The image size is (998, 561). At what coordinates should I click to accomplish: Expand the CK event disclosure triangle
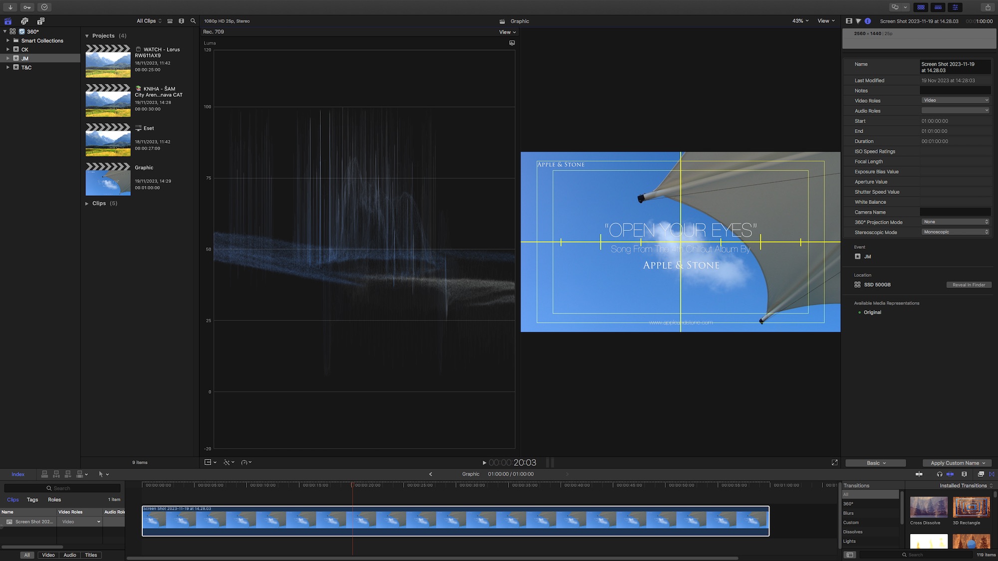coord(8,49)
